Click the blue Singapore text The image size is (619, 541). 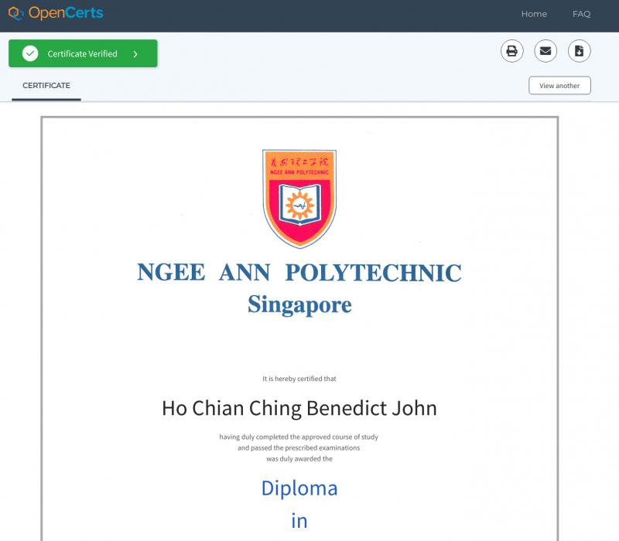click(x=299, y=305)
